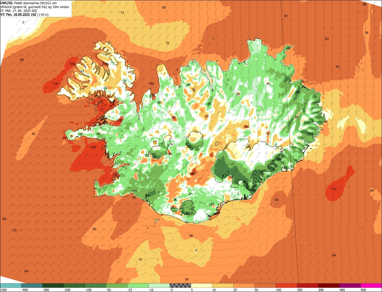Click the '60' value off the southeast coast

coord(277,200)
